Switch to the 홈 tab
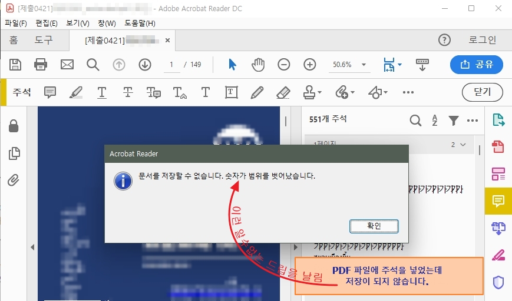Screen dimensions: 512x301 tap(14, 40)
